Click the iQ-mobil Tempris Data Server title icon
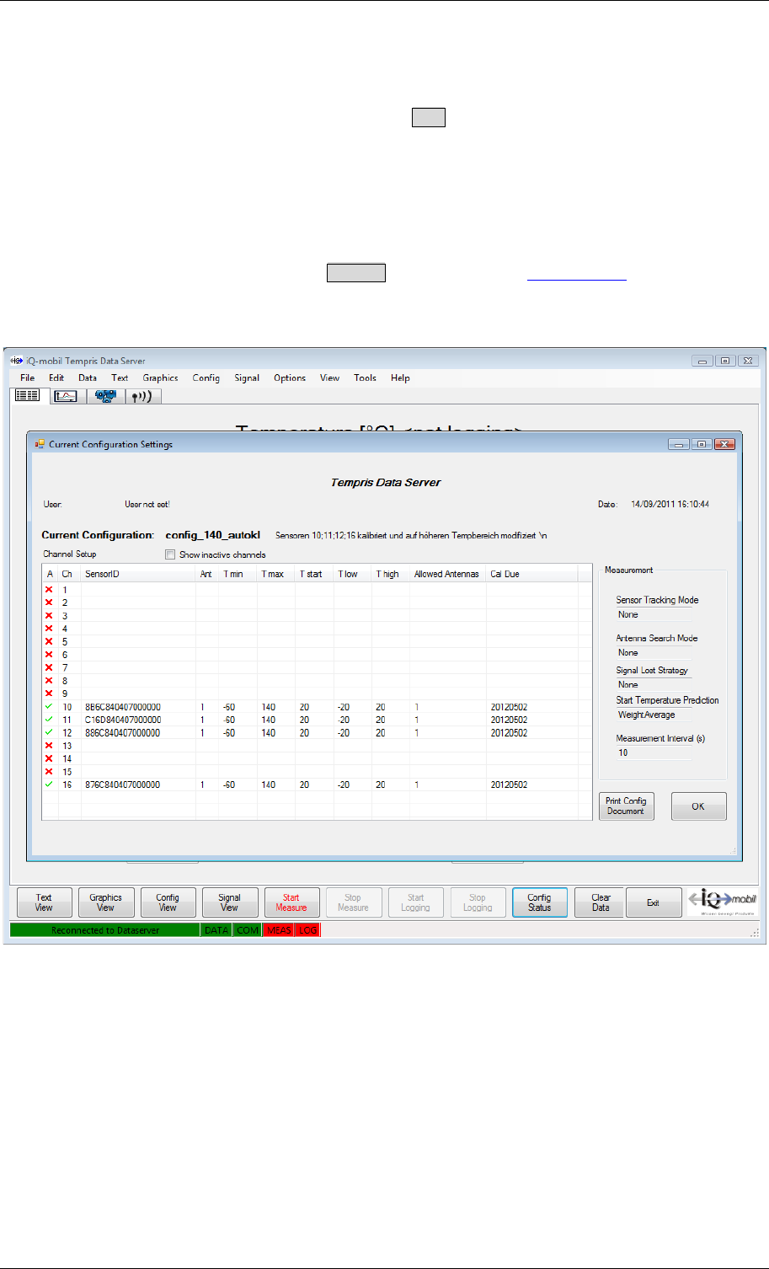This screenshot has width=769, height=1269. (x=16, y=361)
